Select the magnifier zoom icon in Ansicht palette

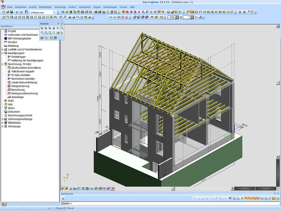[62, 28]
